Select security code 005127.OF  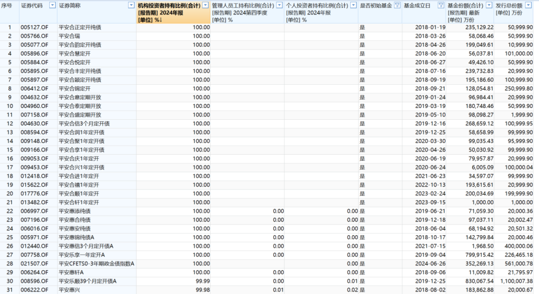[x=34, y=27]
